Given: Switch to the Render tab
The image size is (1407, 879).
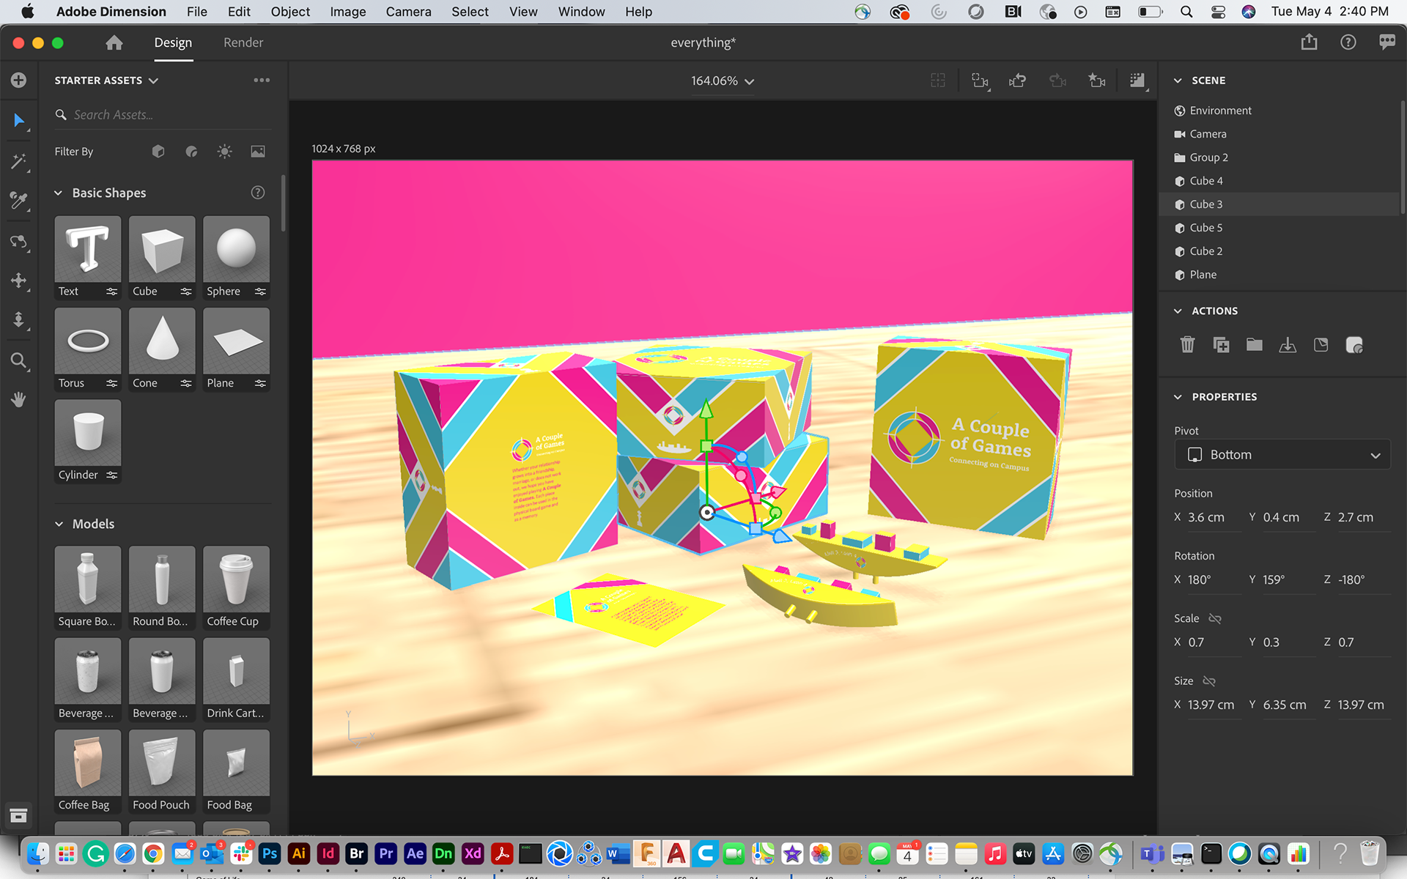Looking at the screenshot, I should [x=243, y=42].
